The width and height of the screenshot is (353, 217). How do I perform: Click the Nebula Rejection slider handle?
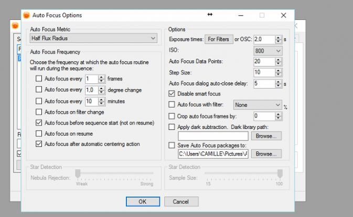(x=78, y=173)
